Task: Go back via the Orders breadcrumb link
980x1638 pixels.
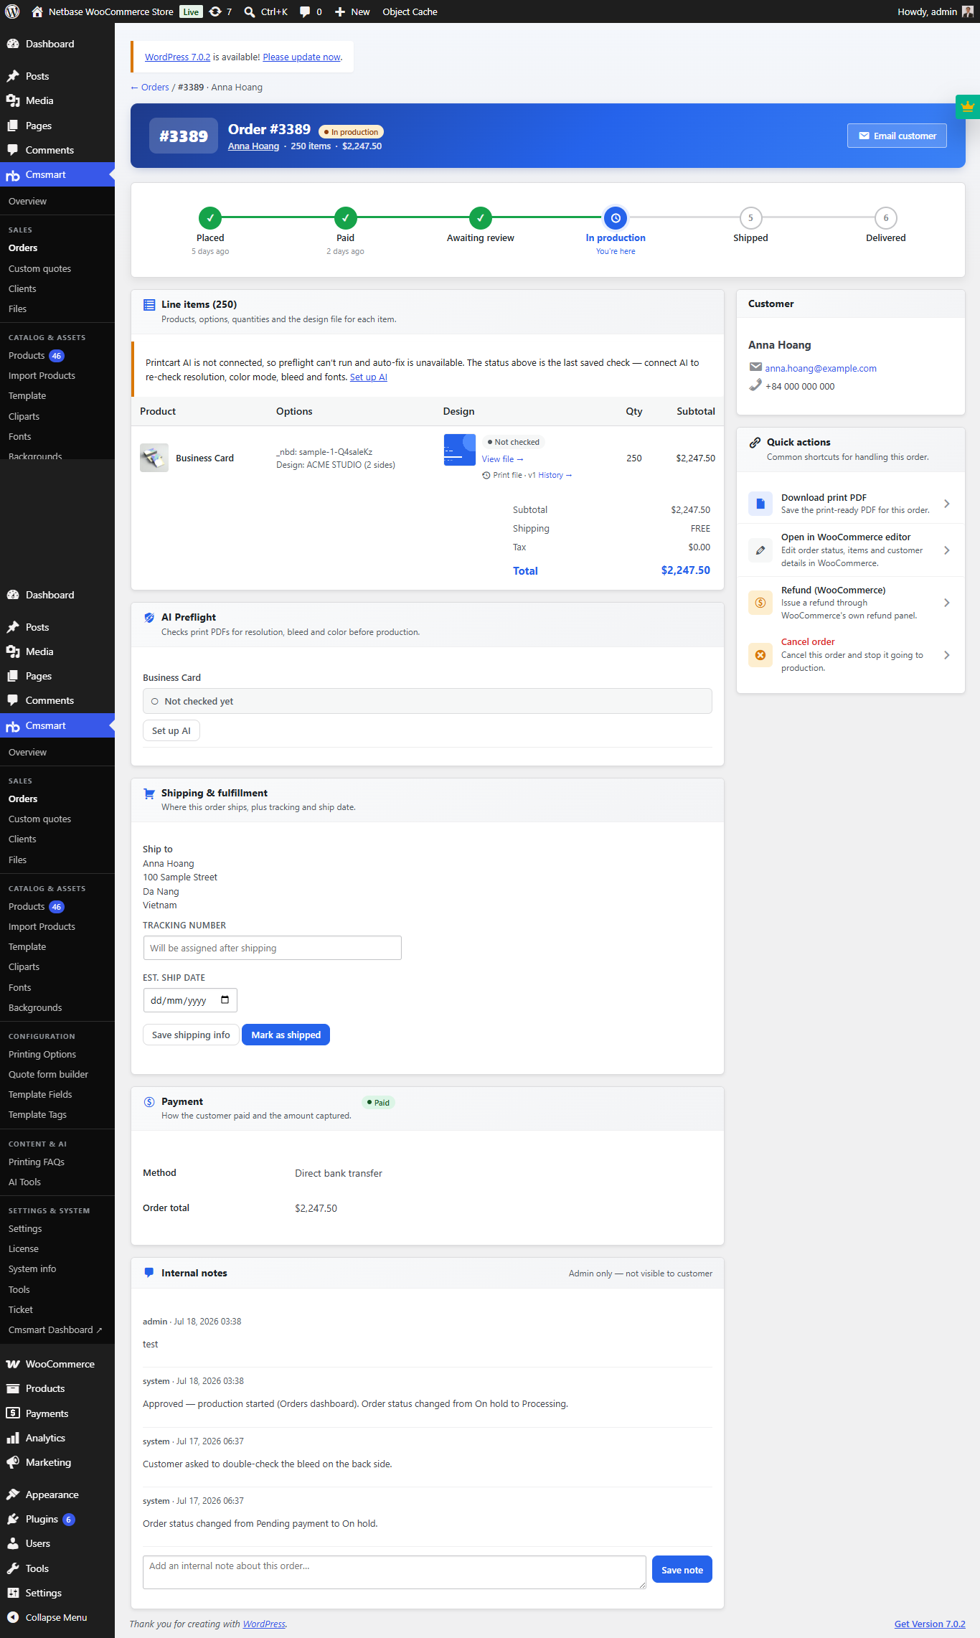Action: pos(150,87)
